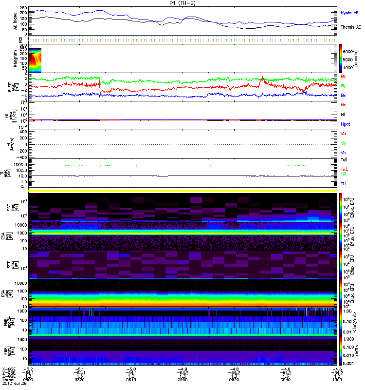The height and width of the screenshot is (390, 365).
Task: Pick the blue "Npot" legend label
Action: pyautogui.click(x=346, y=124)
